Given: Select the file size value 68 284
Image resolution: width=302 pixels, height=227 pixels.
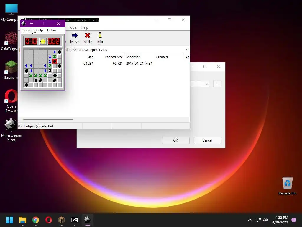Looking at the screenshot, I should pyautogui.click(x=88, y=64).
